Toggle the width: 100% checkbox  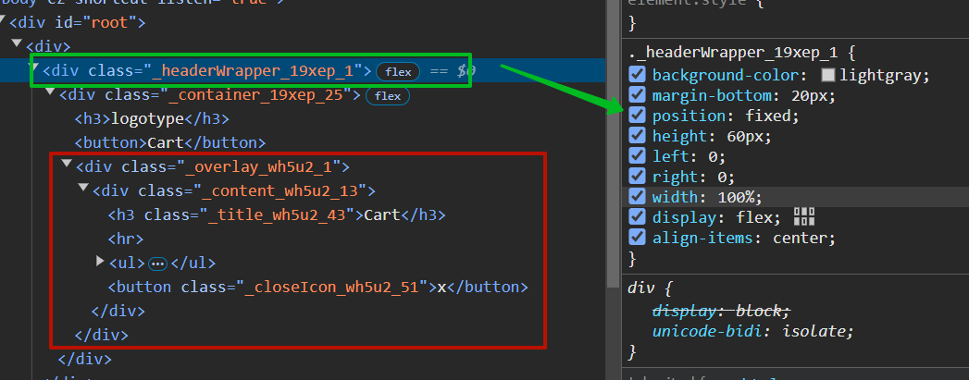(x=637, y=197)
